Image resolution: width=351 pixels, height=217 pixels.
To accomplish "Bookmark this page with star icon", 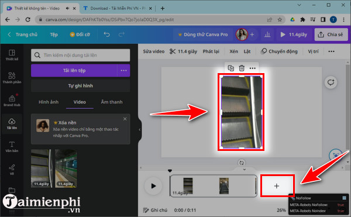I will (280, 20).
